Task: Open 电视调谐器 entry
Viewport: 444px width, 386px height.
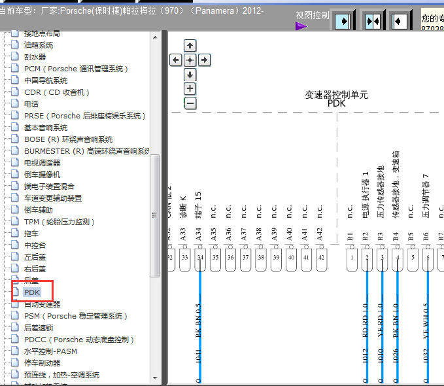Action: pos(42,163)
